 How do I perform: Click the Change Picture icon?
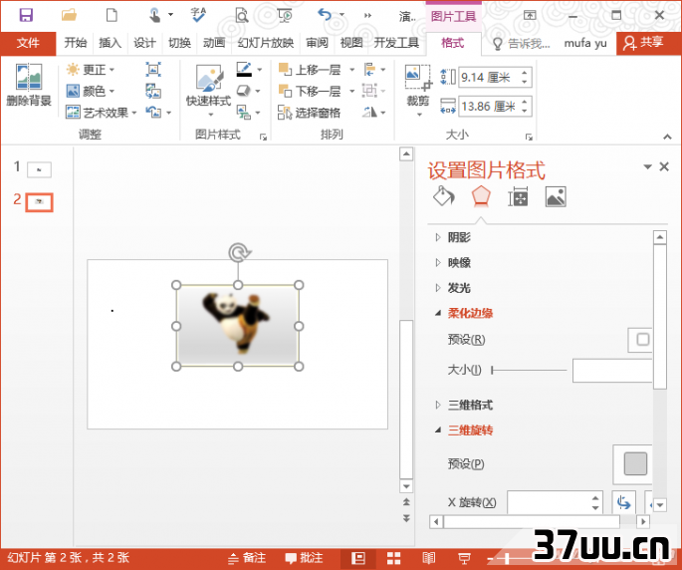click(x=153, y=91)
